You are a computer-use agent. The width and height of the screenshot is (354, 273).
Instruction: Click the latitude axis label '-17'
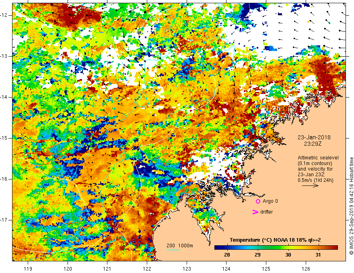point(4,220)
